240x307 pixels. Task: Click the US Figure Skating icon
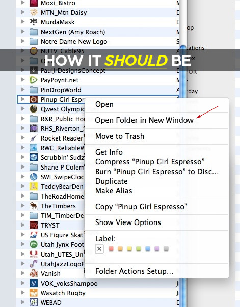tap(34, 235)
